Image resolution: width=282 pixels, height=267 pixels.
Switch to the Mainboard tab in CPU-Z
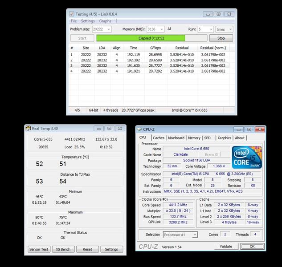176,138
